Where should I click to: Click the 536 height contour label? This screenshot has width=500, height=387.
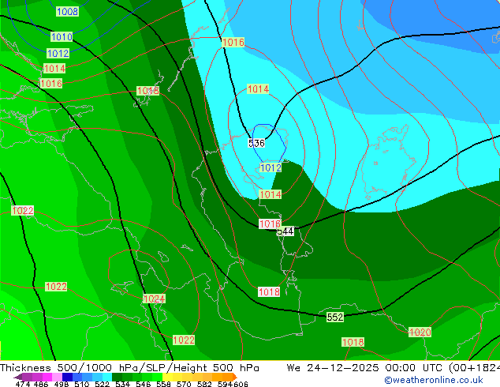point(256,143)
